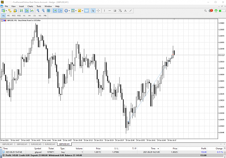Expand the New Chart dropdown arrow
The width and height of the screenshot is (226, 158).
point(6,11)
